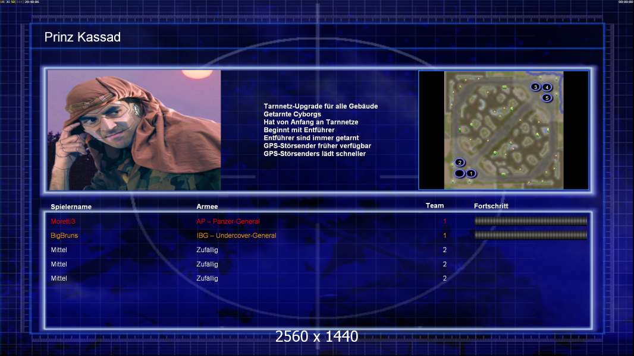
Task: Click the map preview image
Action: [x=503, y=130]
